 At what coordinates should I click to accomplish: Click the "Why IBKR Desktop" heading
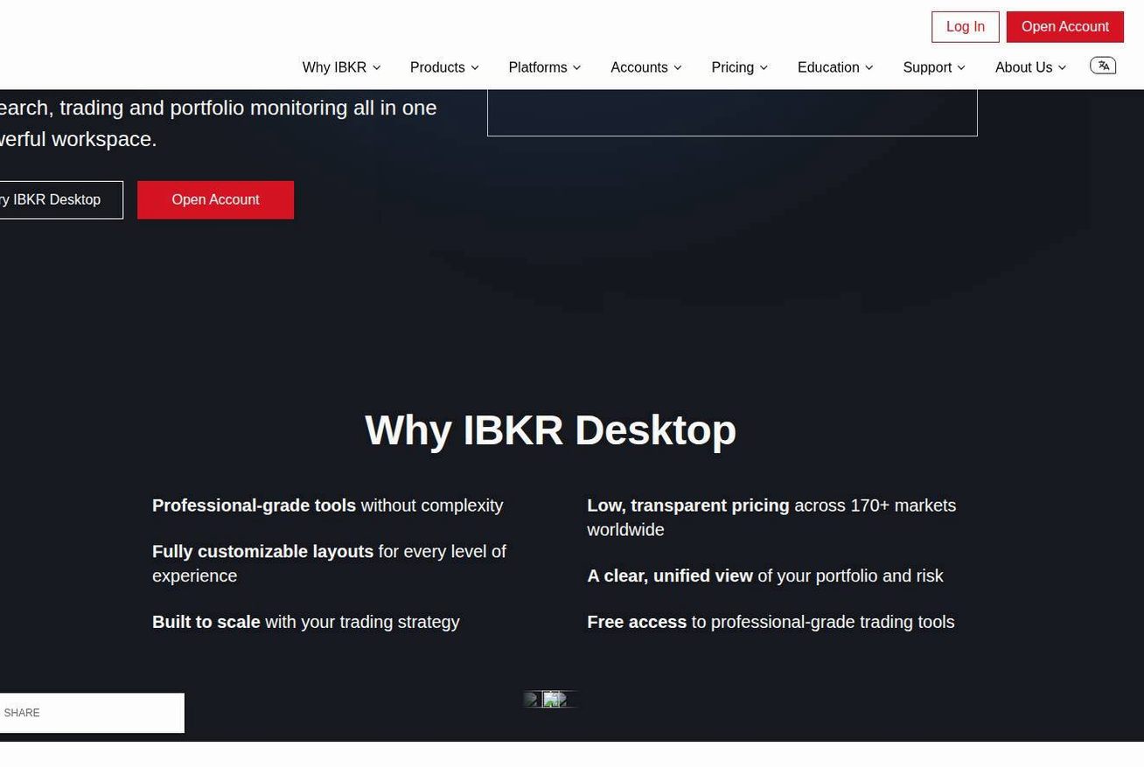click(550, 430)
